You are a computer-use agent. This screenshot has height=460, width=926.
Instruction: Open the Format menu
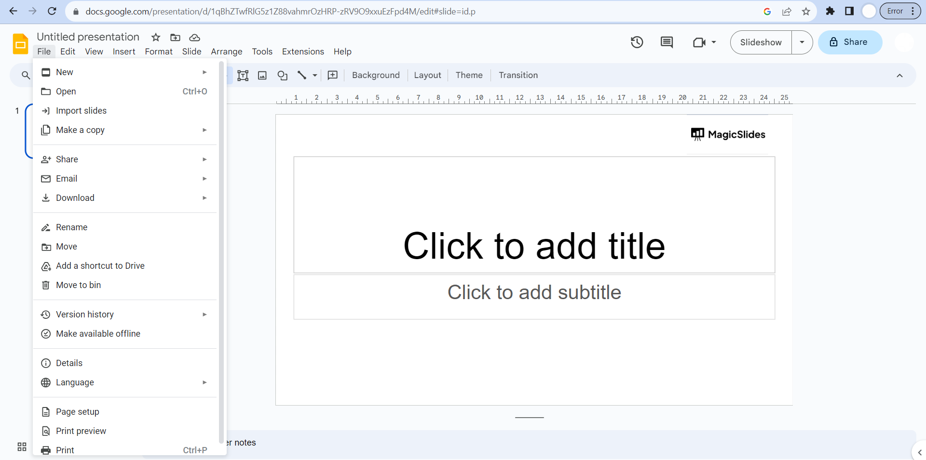coord(159,52)
